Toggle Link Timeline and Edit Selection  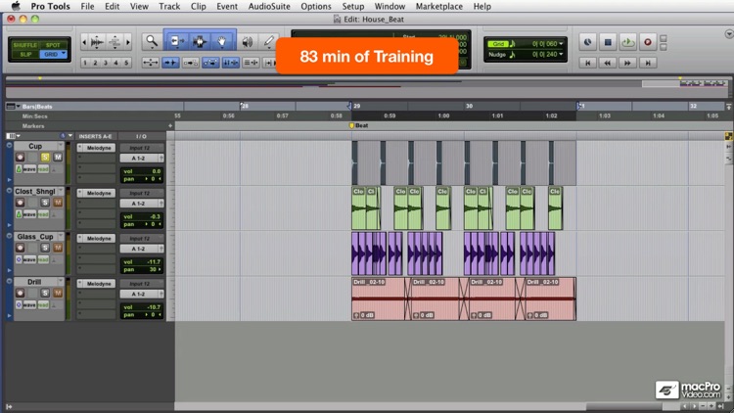pyautogui.click(x=231, y=63)
